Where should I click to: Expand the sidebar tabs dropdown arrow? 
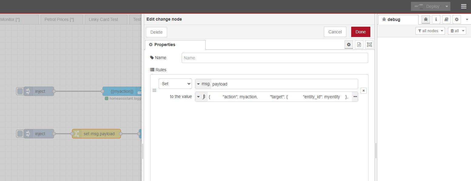[x=467, y=19]
